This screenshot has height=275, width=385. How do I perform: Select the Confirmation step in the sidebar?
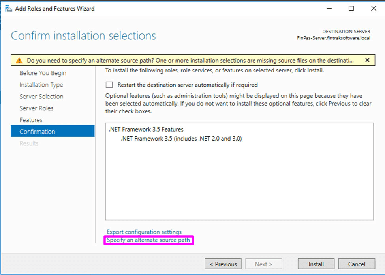tap(37, 132)
